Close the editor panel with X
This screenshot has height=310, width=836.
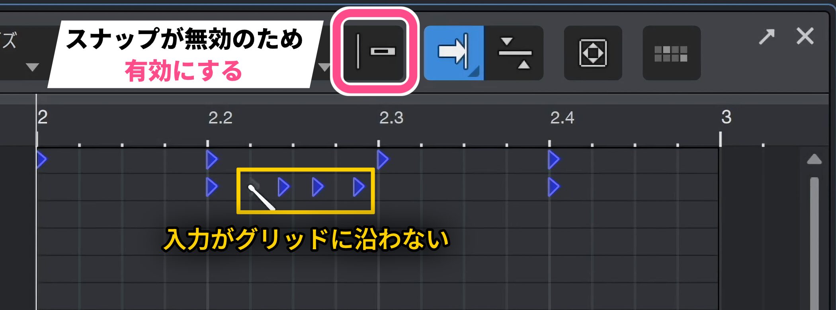(x=805, y=37)
